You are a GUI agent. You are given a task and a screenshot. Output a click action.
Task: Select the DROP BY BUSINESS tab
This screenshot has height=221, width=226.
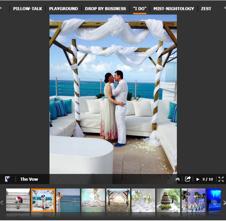[105, 9]
